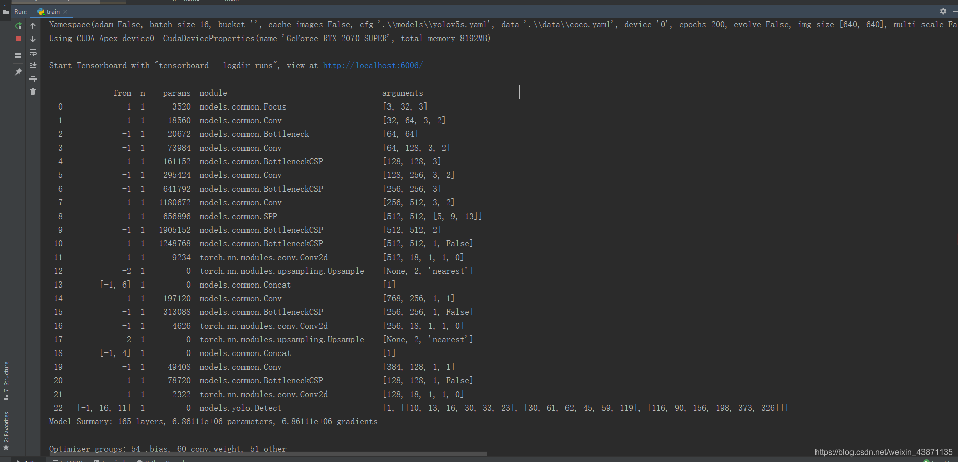This screenshot has height=462, width=958.
Task: Click the params value 161152
Action: click(x=176, y=161)
